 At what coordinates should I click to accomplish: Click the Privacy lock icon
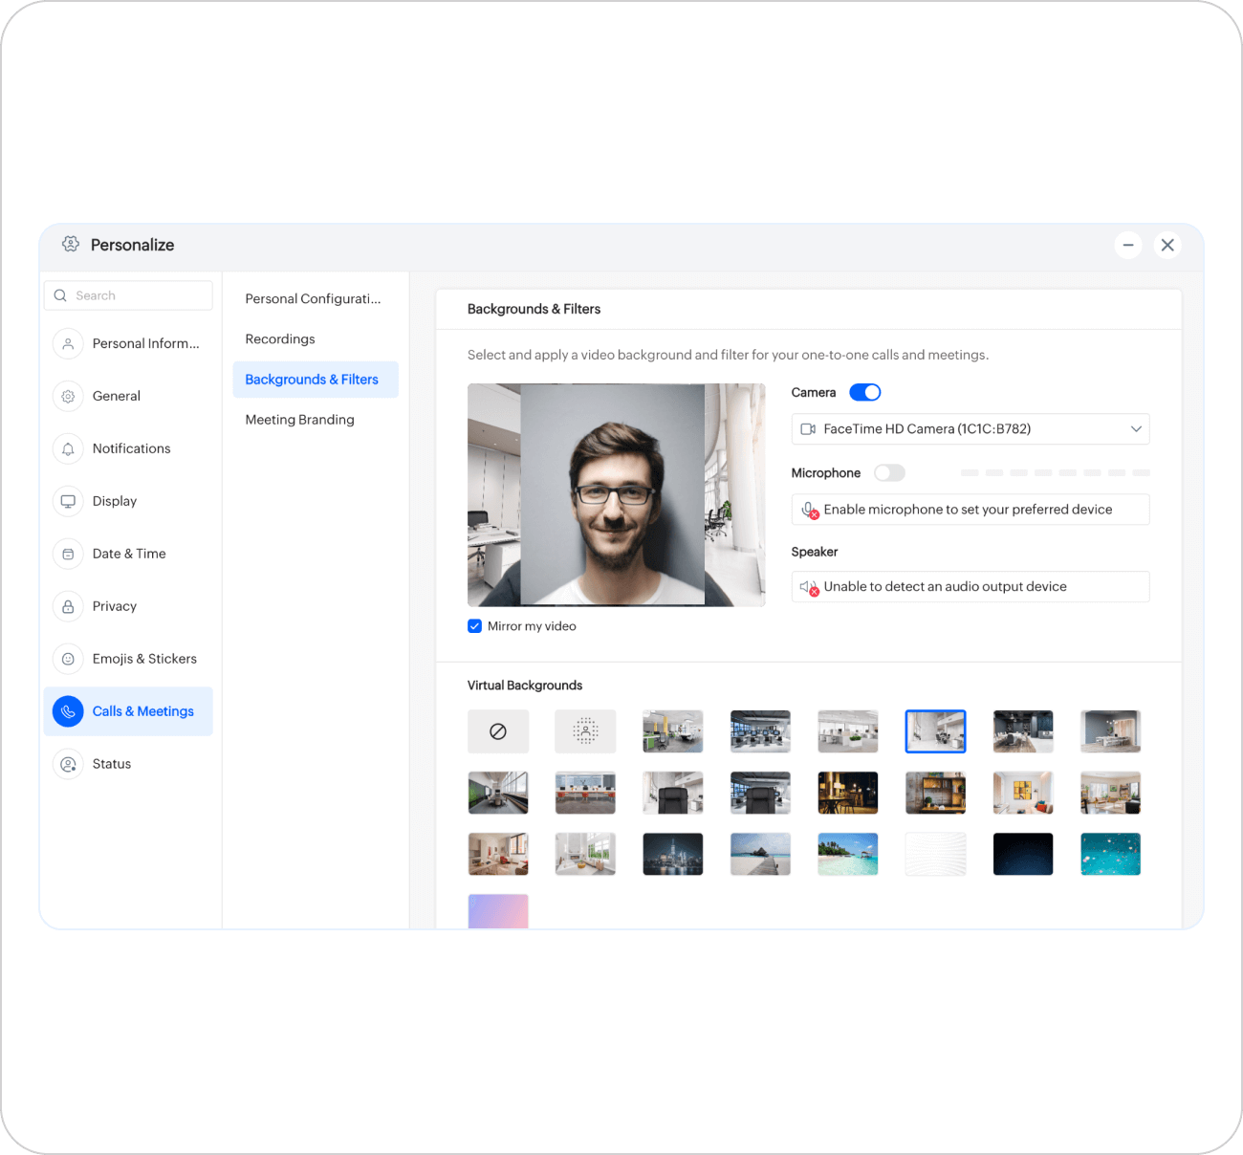(x=67, y=606)
